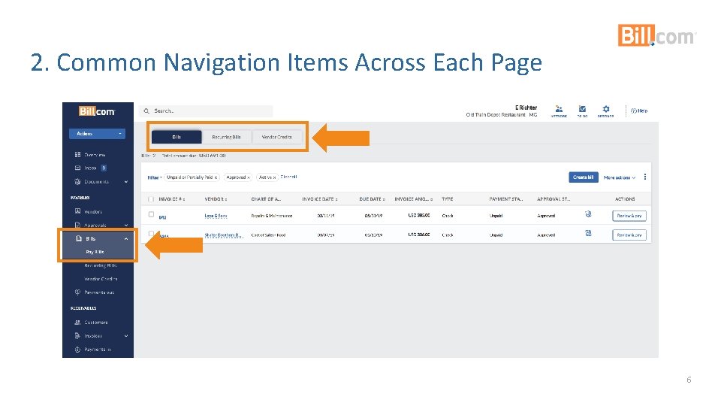Viewport: 721px width, 406px height.
Task: Open the first row's invoice number link
Action: [162, 217]
